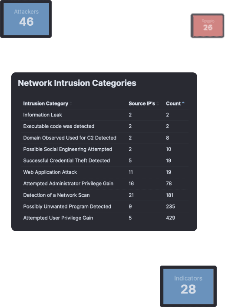Select the red Targets 26 tile

pyautogui.click(x=208, y=26)
